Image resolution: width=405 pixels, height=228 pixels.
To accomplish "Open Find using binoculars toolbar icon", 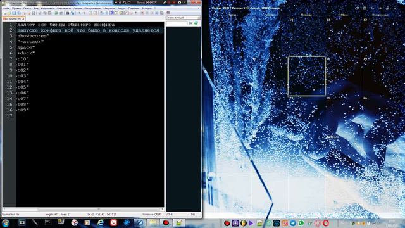I will [68, 13].
